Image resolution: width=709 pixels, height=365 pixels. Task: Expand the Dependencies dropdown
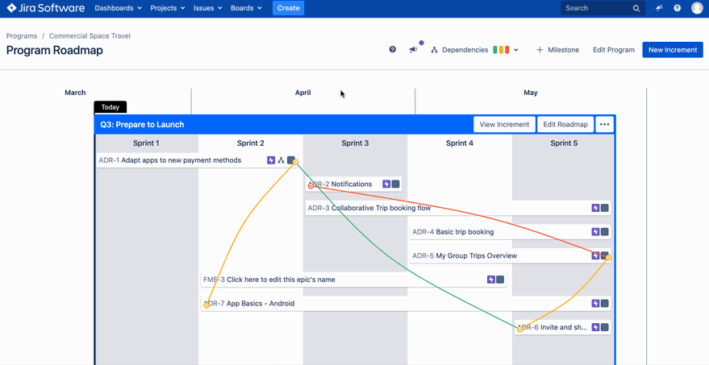pos(475,50)
